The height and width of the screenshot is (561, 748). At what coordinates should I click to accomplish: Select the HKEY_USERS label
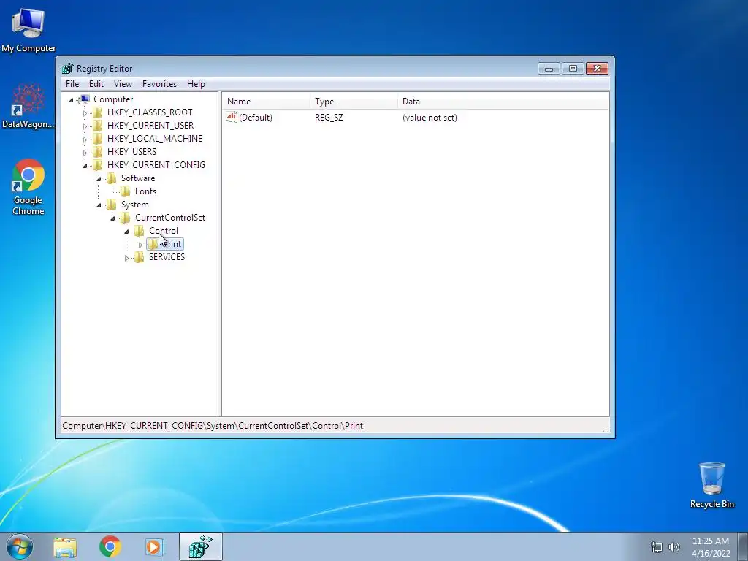[x=131, y=152]
